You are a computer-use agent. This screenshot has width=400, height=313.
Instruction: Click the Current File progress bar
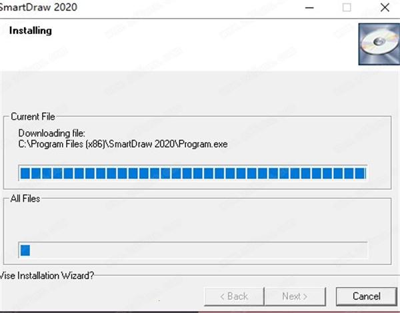pyautogui.click(x=193, y=173)
